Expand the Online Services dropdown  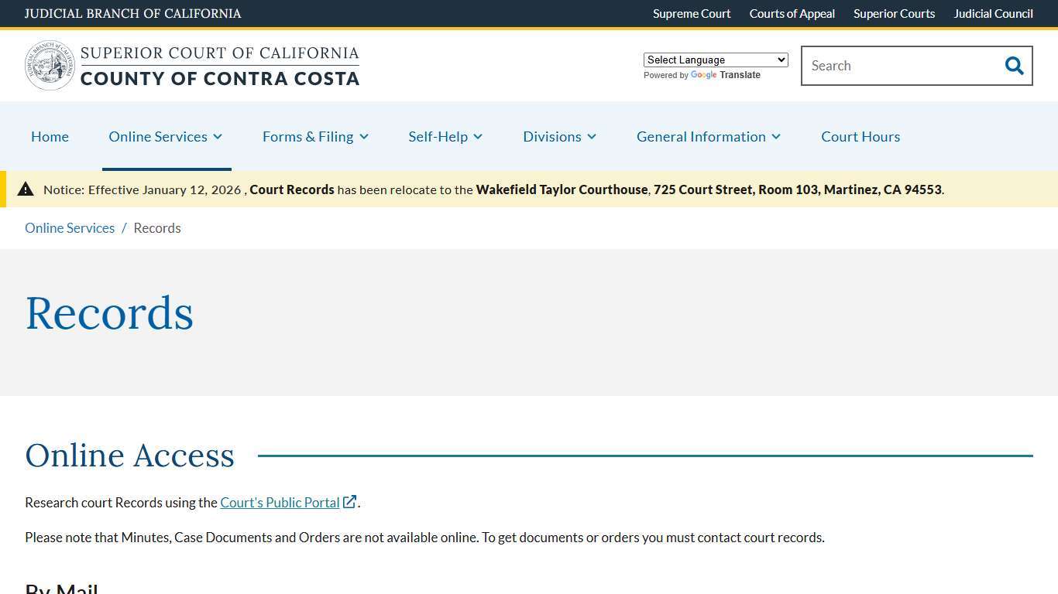coord(165,136)
